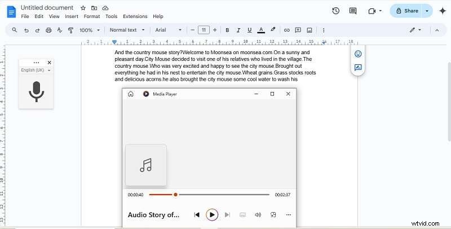Open voice typing widget three-dot options
Viewport: 451px width, 229px height.
(x=36, y=63)
